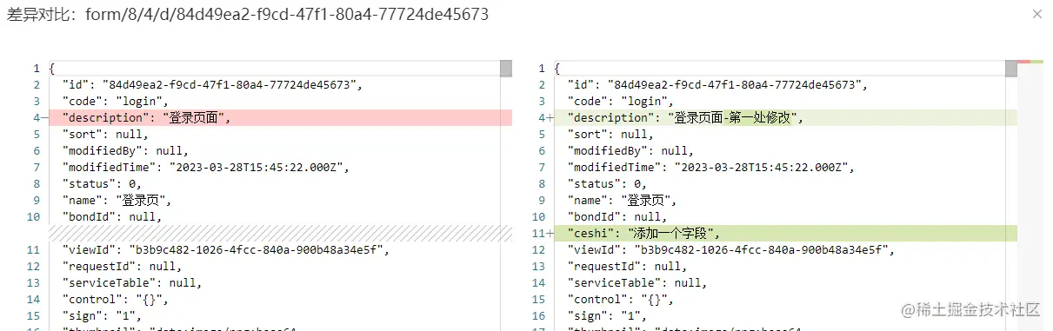Click the "viewId" line in the right pane

point(731,249)
